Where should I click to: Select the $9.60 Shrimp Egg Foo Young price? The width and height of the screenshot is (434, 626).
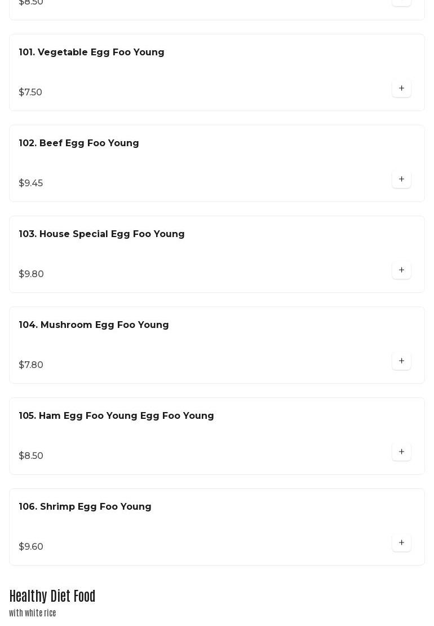[30, 546]
